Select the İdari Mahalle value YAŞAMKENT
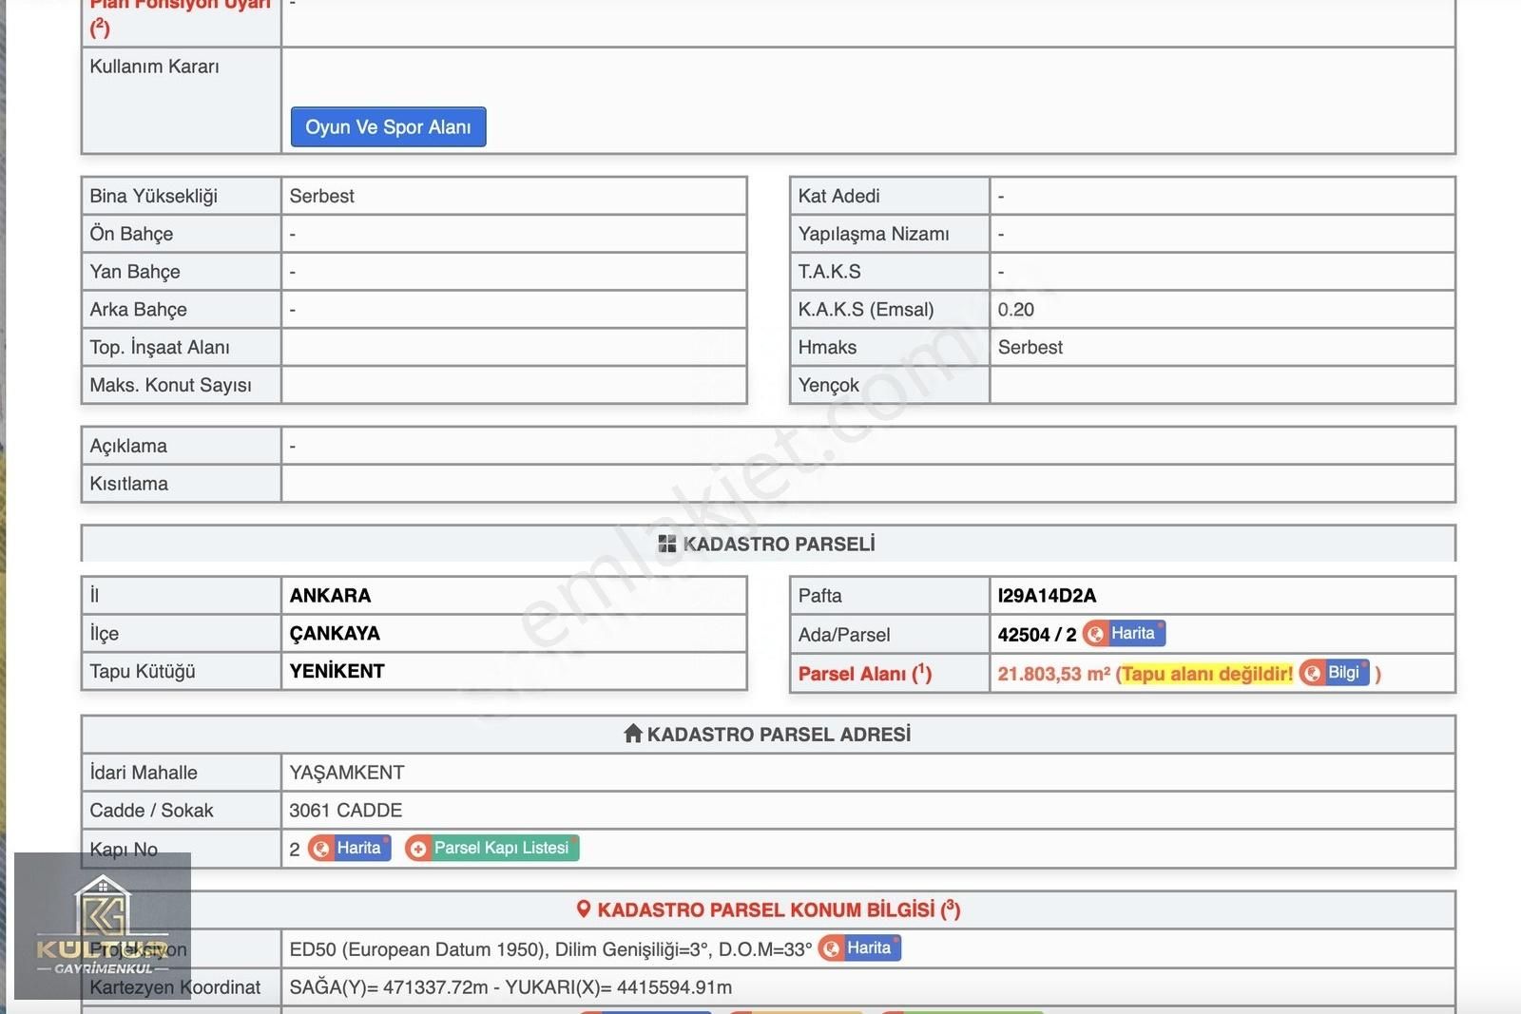Image resolution: width=1521 pixels, height=1014 pixels. (347, 773)
